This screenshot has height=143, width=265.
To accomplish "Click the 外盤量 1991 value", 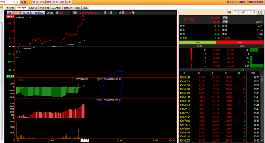I will tap(260, 38).
